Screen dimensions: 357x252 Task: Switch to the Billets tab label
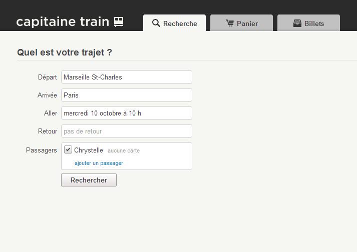[x=314, y=23]
